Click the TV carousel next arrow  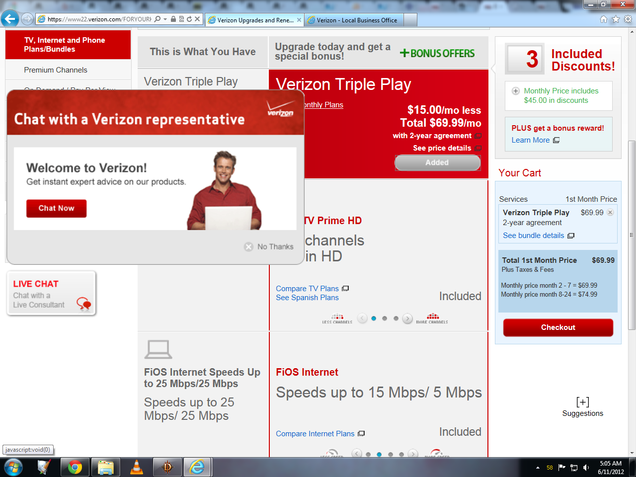point(407,318)
